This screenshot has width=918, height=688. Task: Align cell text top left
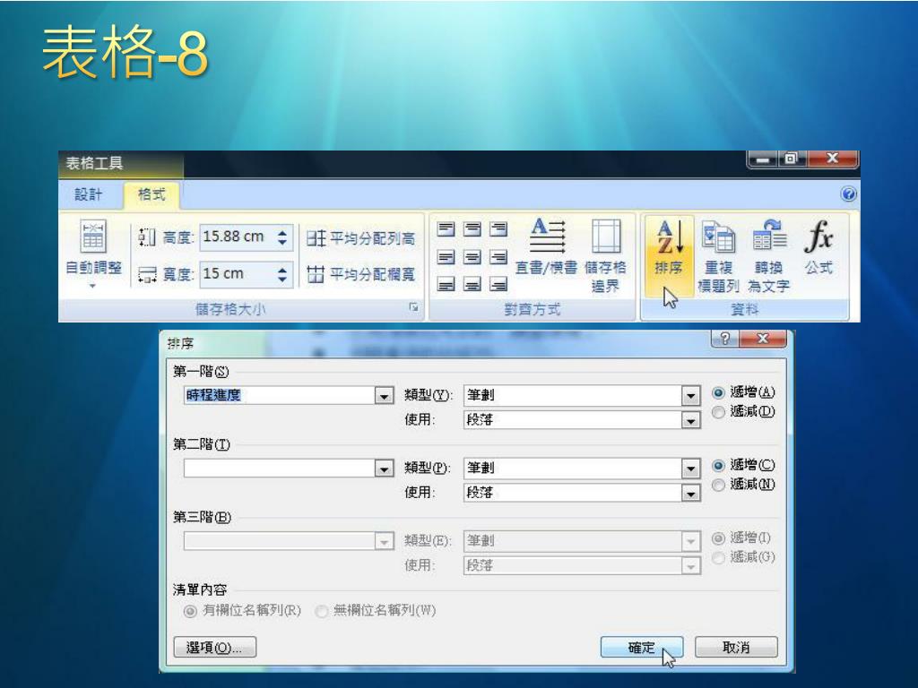(446, 228)
